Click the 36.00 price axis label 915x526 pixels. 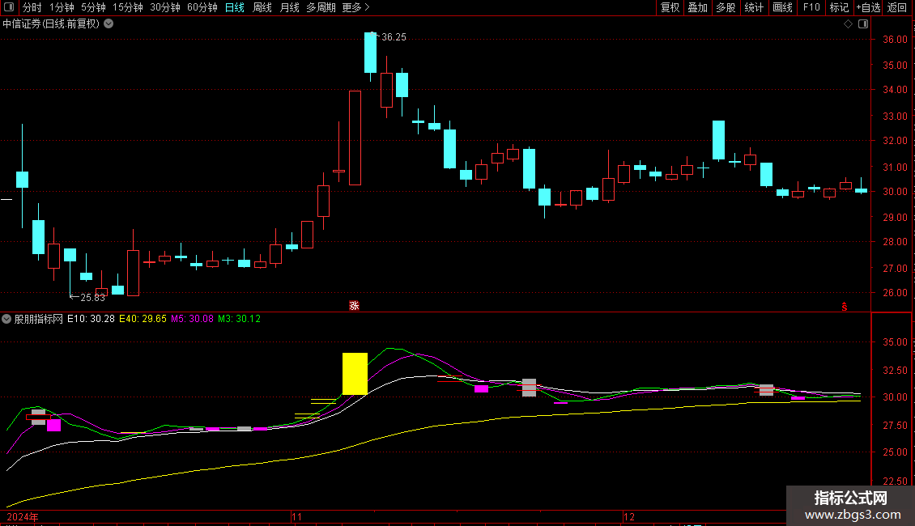click(x=895, y=40)
